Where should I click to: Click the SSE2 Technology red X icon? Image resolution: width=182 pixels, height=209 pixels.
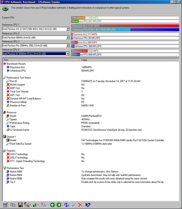[x=8, y=154]
